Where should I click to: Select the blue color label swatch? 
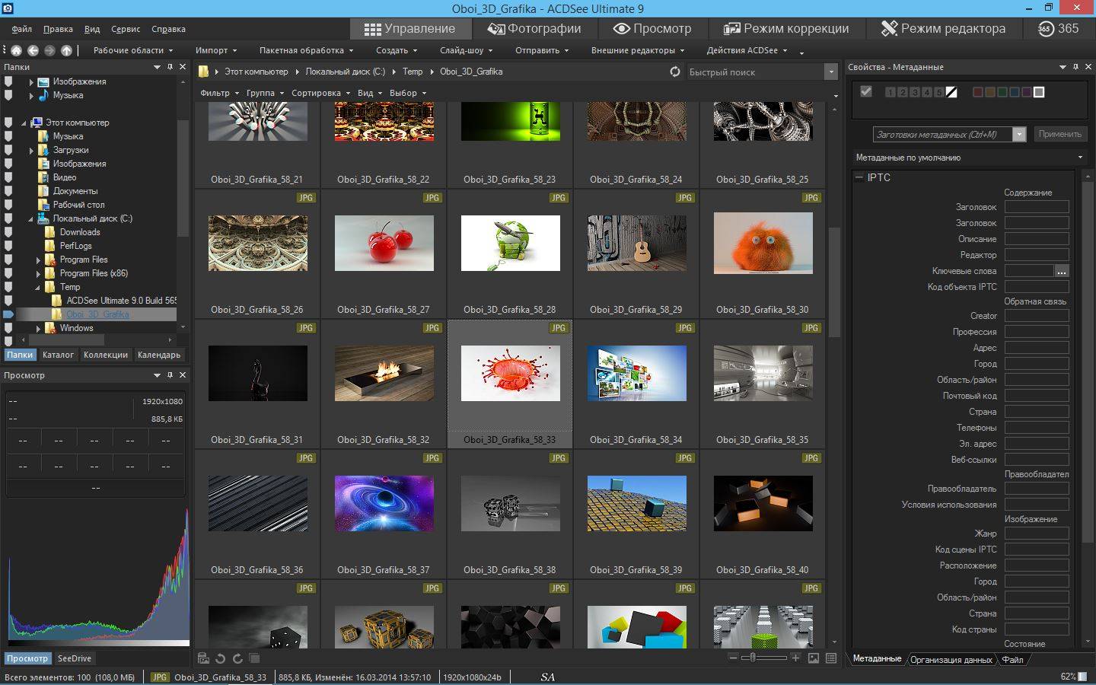coord(1015,92)
